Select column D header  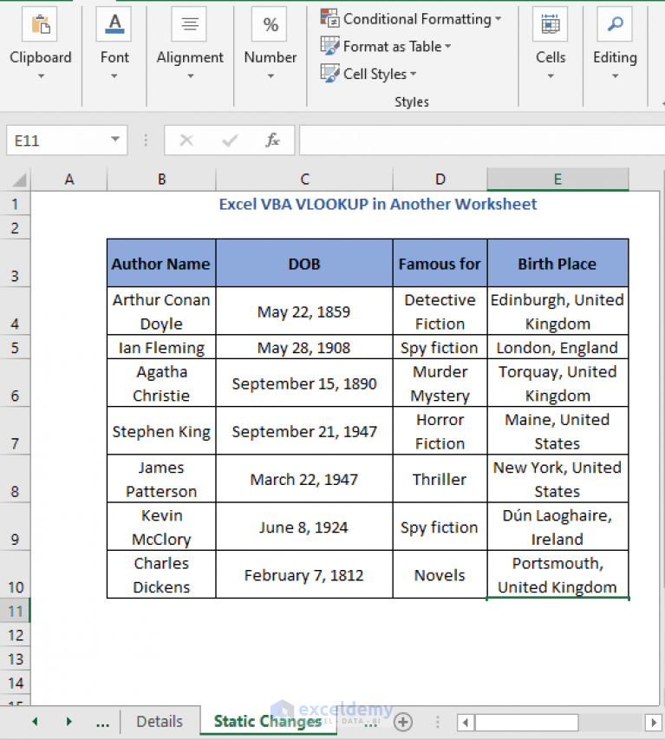point(440,180)
